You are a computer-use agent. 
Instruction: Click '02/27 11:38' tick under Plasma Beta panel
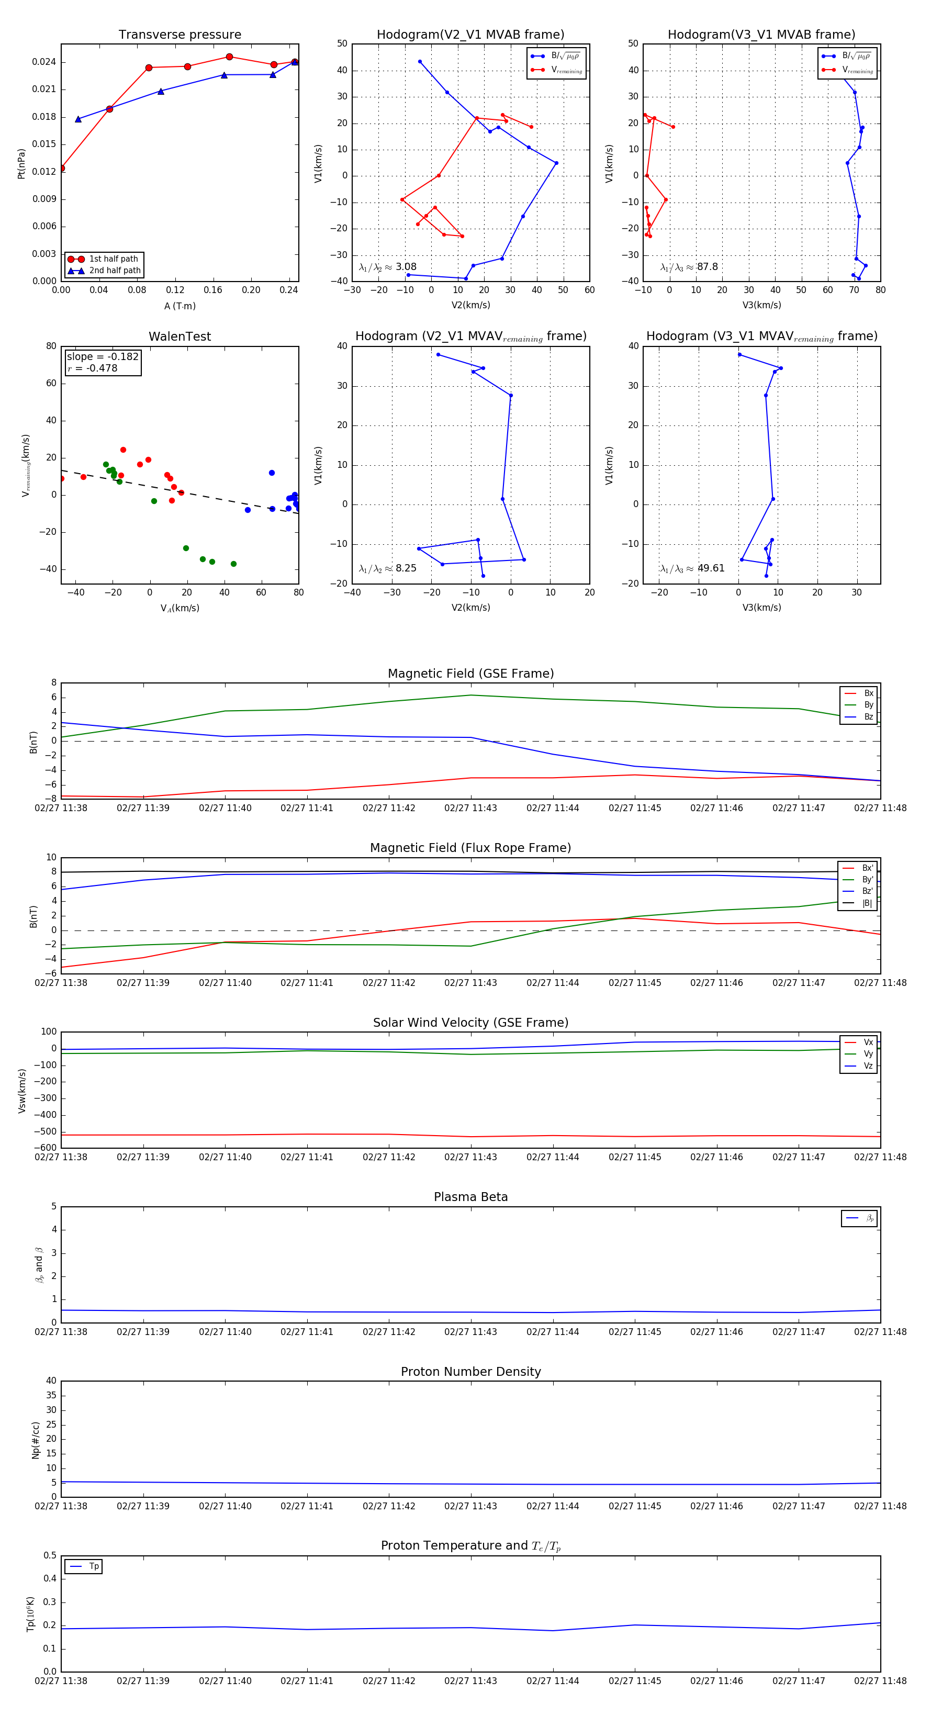coord(61,1331)
